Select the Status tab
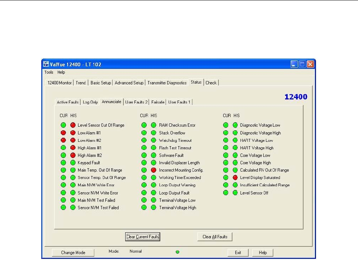This screenshot has height=260, width=358. (196, 82)
